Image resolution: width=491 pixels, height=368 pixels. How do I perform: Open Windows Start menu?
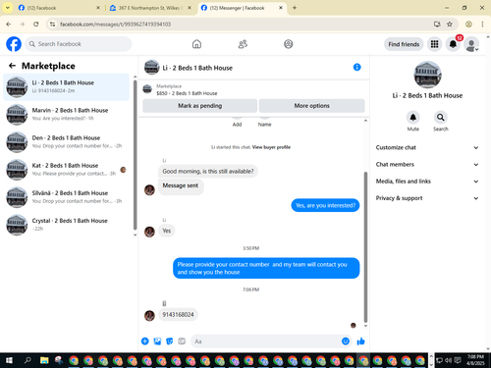coord(9,360)
